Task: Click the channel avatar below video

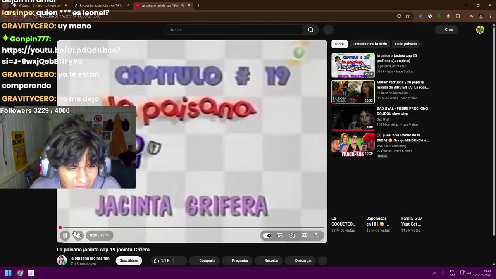Action: tap(62, 260)
